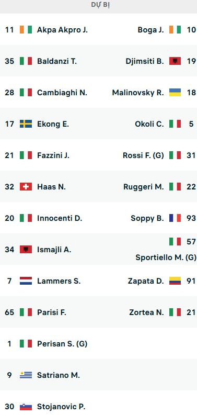Click shirt number 65 for Parisi F.
This screenshot has width=197, height=415.
tap(9, 312)
